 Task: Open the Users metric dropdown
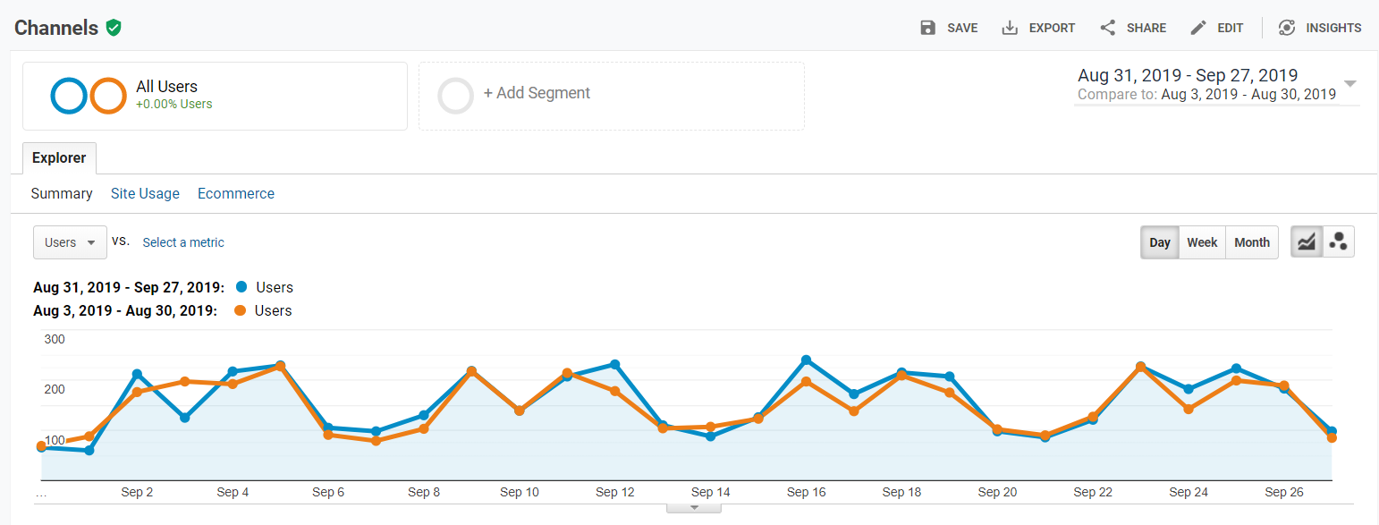tap(70, 242)
